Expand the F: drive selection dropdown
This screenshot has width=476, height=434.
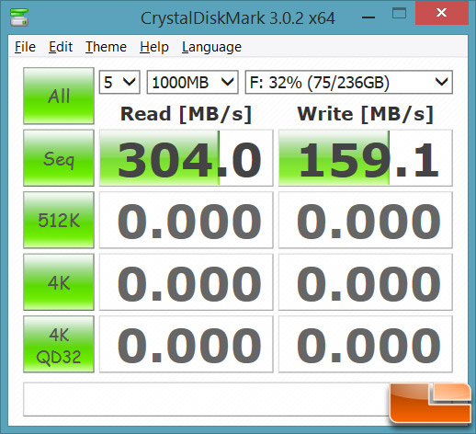349,83
